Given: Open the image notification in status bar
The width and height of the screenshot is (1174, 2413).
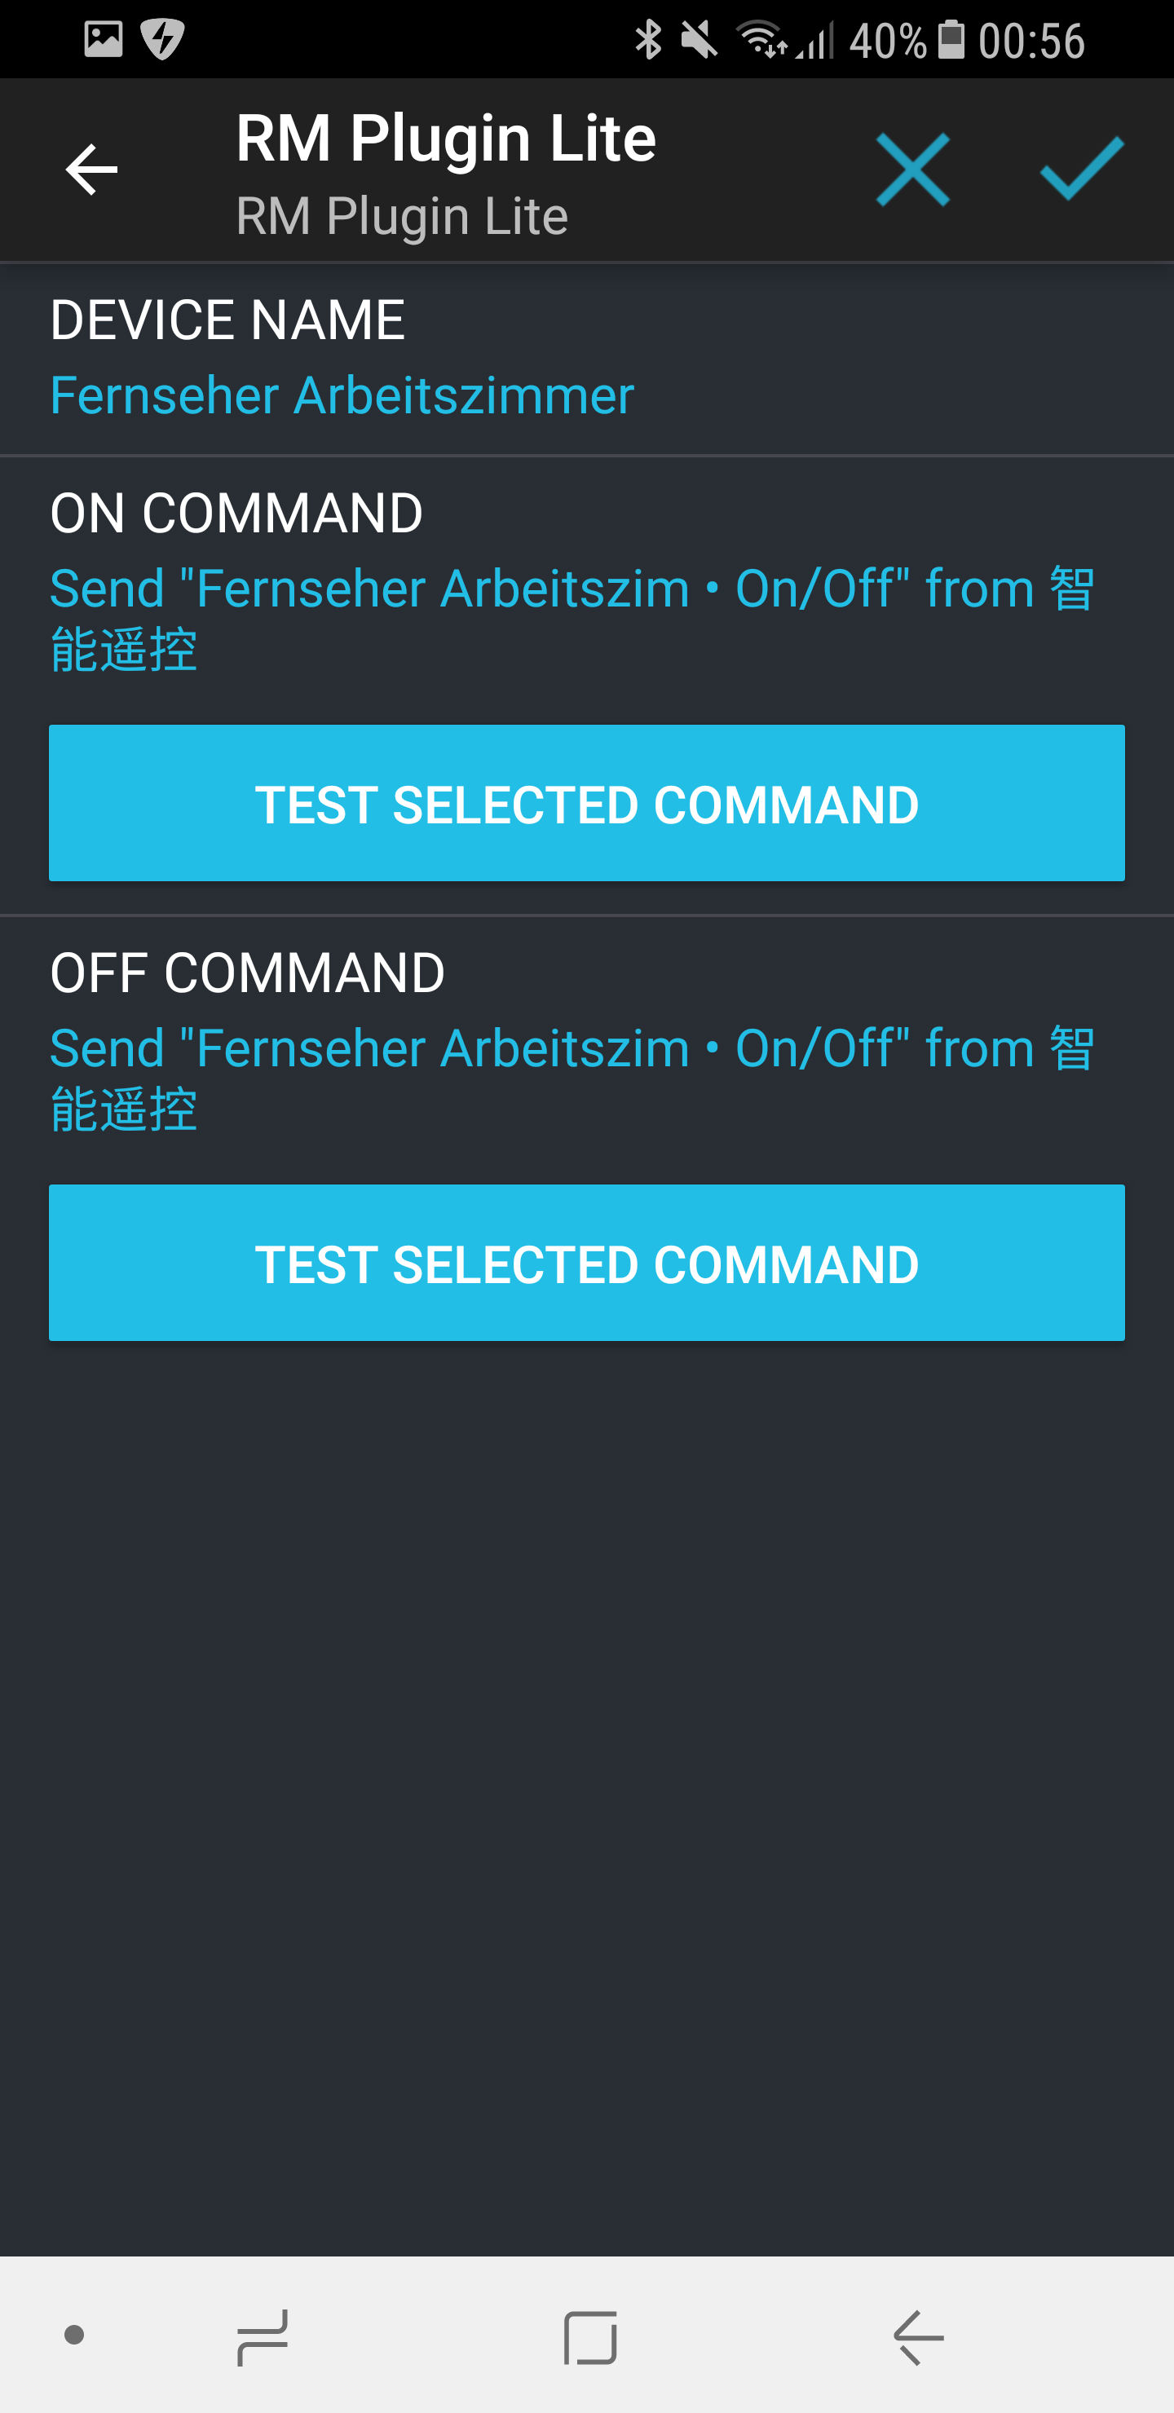Looking at the screenshot, I should click(x=103, y=39).
